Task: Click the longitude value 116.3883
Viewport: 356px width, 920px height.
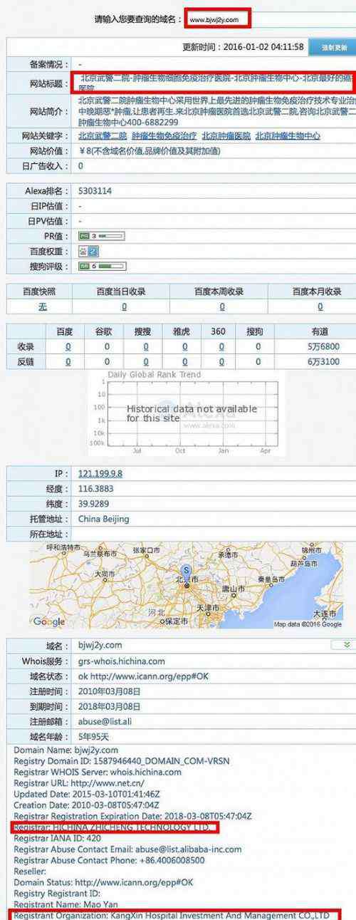Action: tap(95, 489)
